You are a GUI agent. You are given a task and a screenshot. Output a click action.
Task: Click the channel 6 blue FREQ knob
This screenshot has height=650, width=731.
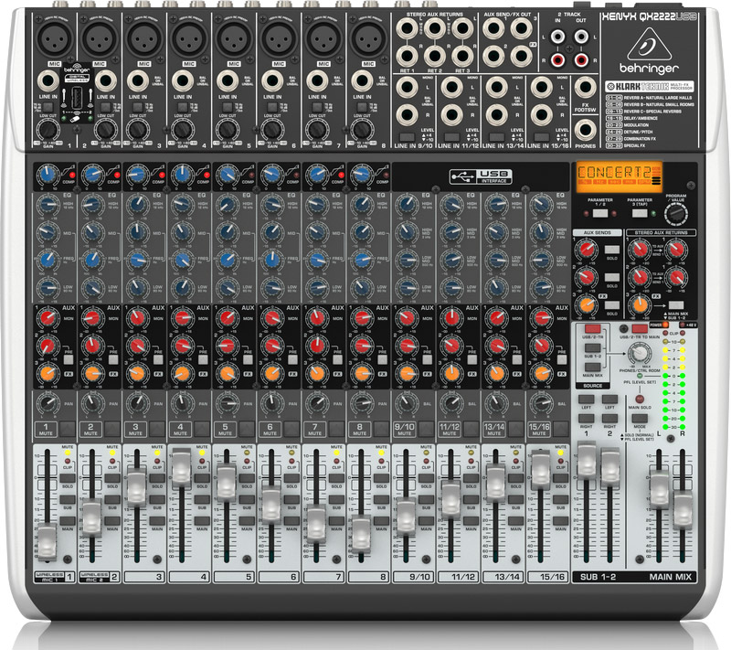coord(271,260)
